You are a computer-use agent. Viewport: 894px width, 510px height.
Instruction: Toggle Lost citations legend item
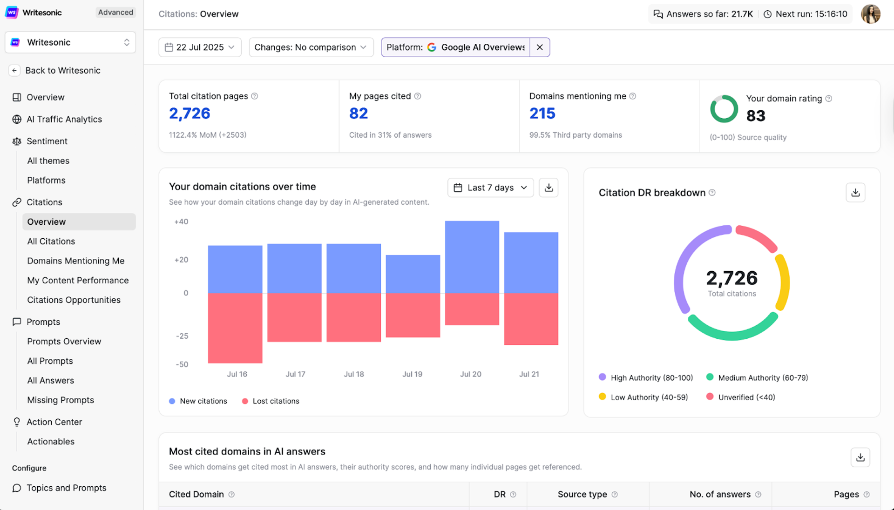pos(271,401)
